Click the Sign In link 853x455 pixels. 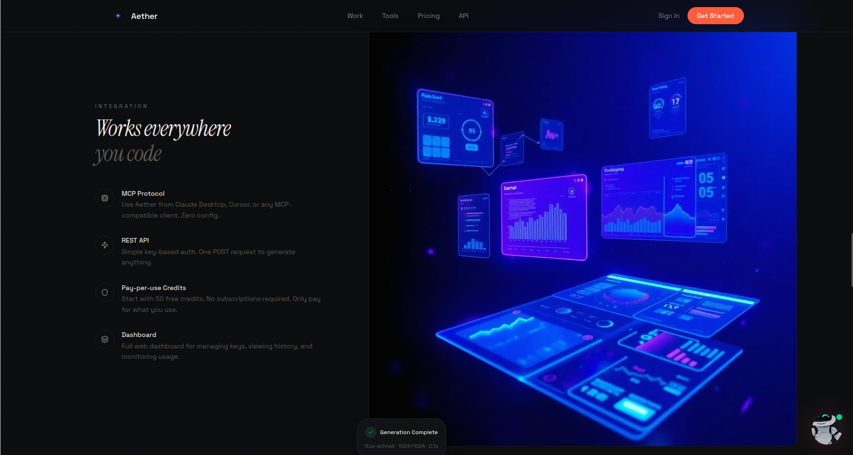click(x=669, y=16)
